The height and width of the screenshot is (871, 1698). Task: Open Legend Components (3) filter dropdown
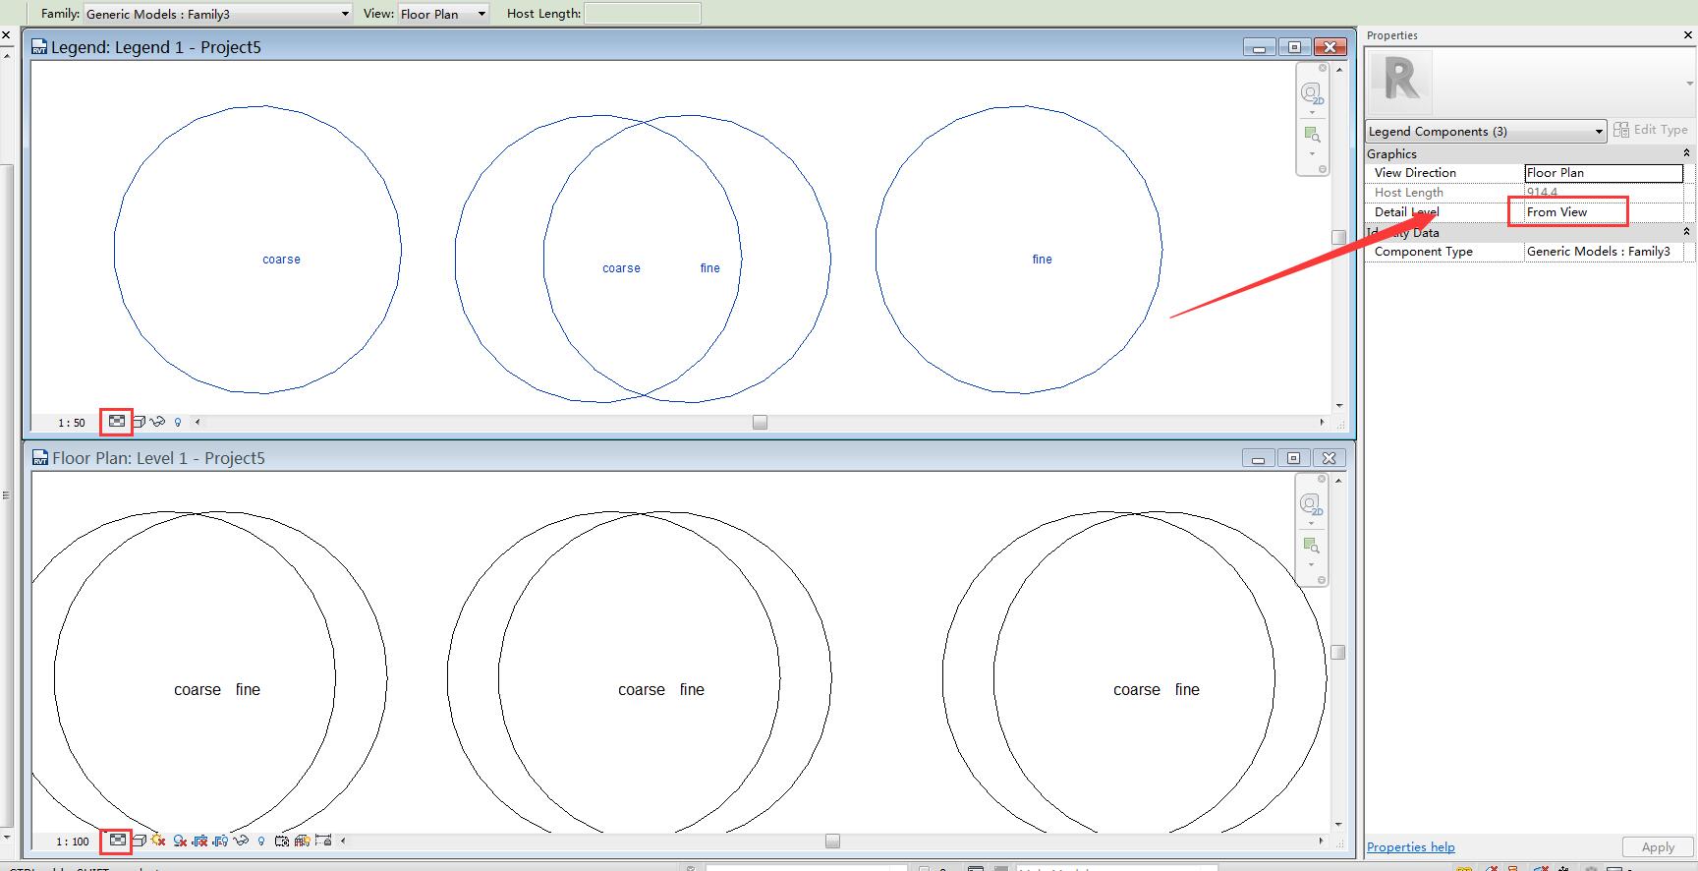(1486, 131)
